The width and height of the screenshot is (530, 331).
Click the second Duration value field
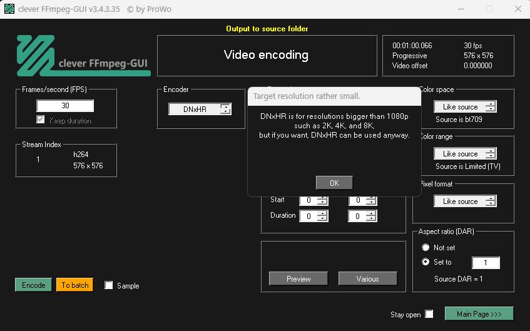(357, 216)
